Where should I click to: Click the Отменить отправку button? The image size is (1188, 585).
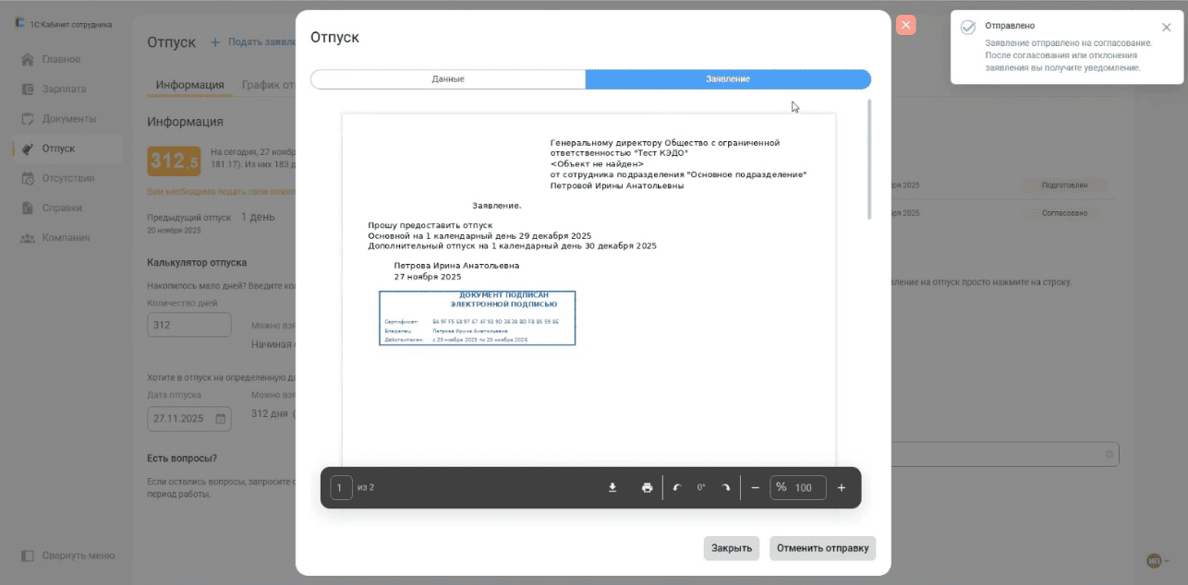pos(822,548)
